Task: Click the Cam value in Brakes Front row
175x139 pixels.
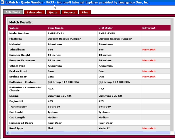Action: click(x=51, y=71)
